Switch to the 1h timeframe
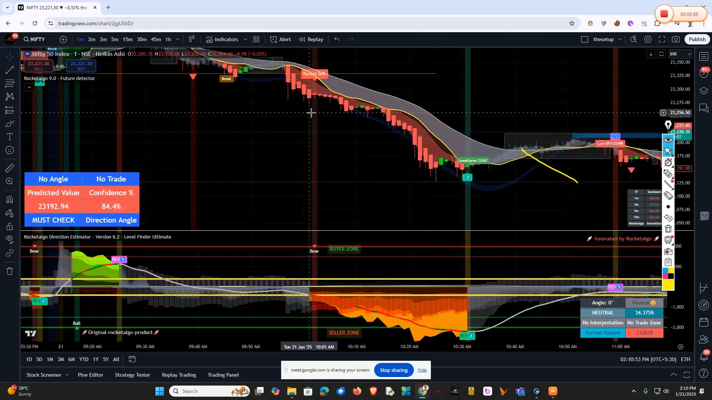The height and width of the screenshot is (400, 712). point(168,39)
